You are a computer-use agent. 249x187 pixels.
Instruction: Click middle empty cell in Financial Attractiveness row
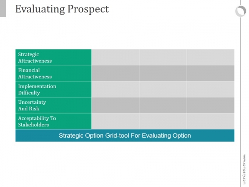tap(163, 73)
